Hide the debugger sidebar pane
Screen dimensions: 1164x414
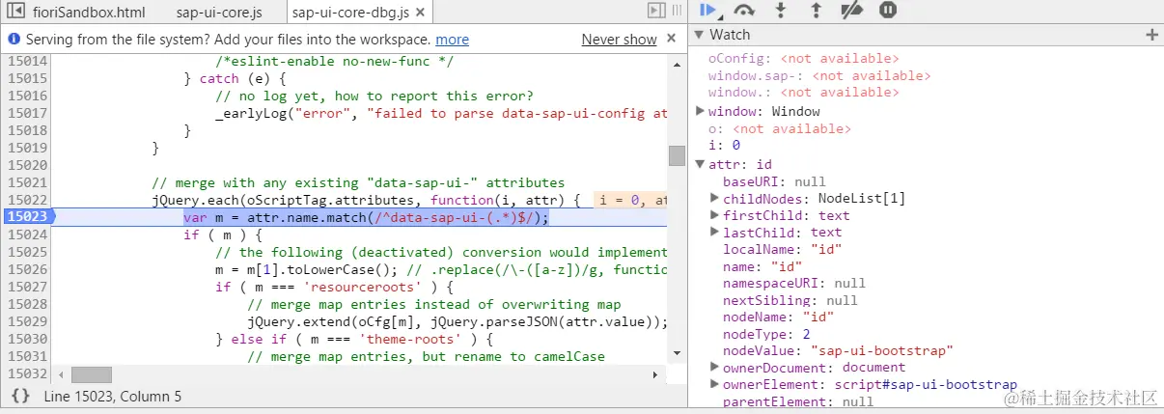click(x=655, y=11)
